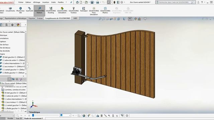Launch PhotoView 360 add-in
The height and width of the screenshot is (120, 214).
pos(20,10)
